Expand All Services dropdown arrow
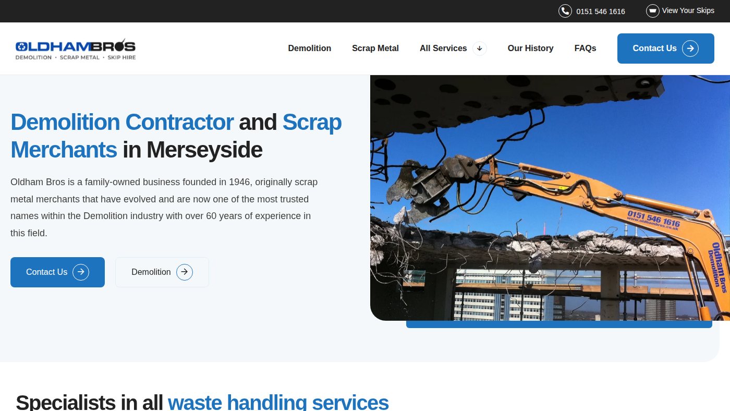Viewport: 730px width, 411px height. pyautogui.click(x=480, y=49)
